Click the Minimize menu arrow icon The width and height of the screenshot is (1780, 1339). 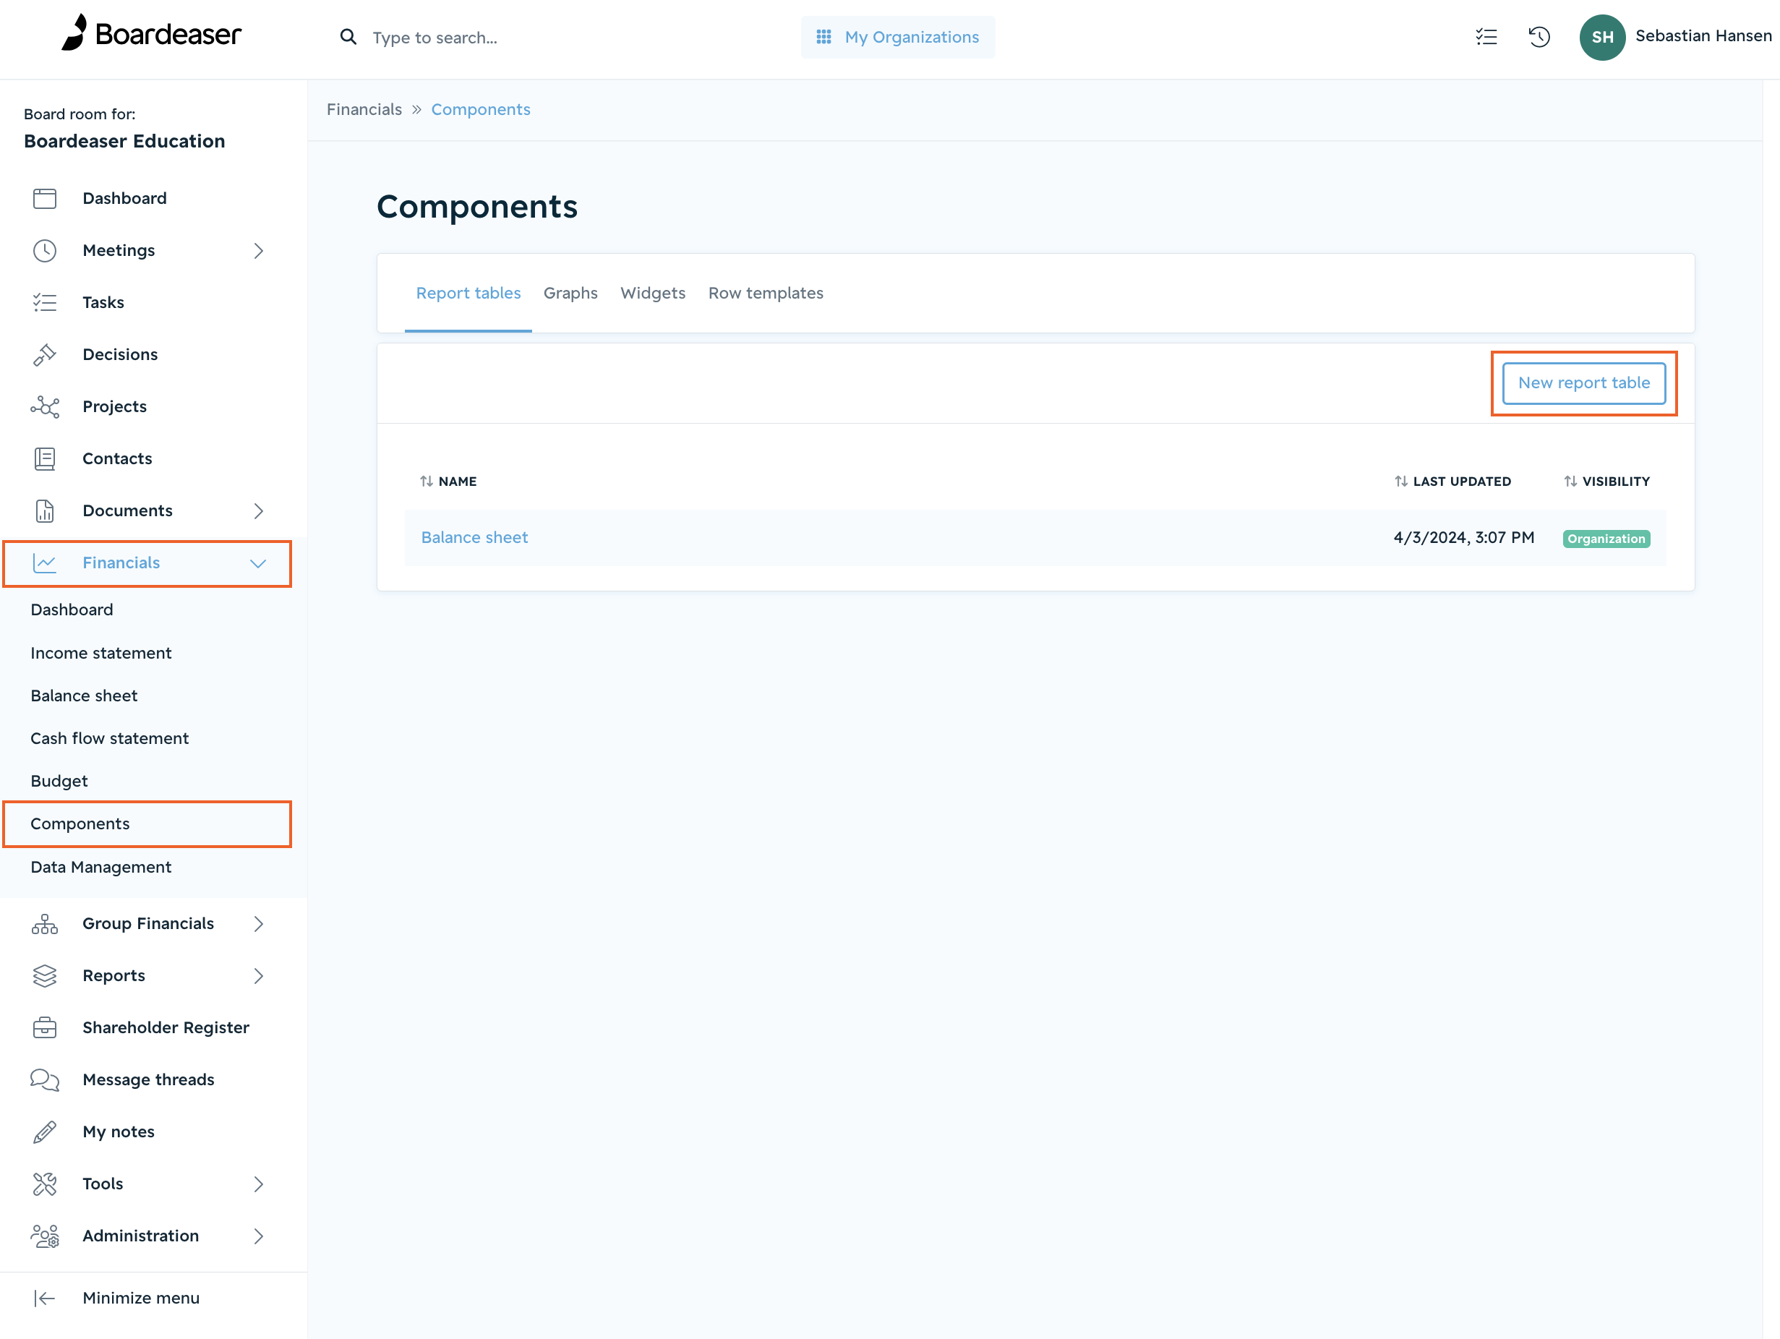click(45, 1298)
